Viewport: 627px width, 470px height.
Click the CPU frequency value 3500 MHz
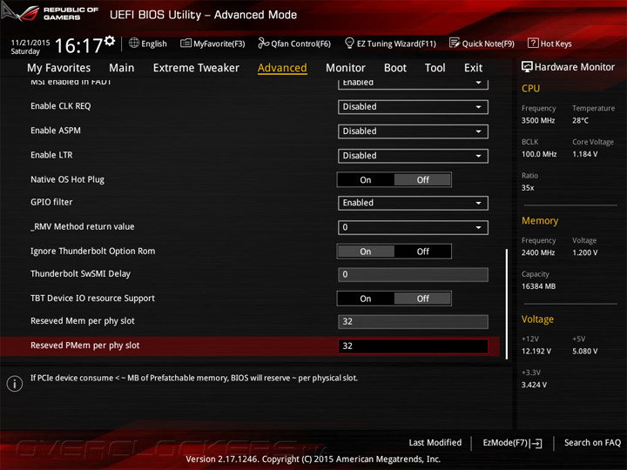click(538, 121)
